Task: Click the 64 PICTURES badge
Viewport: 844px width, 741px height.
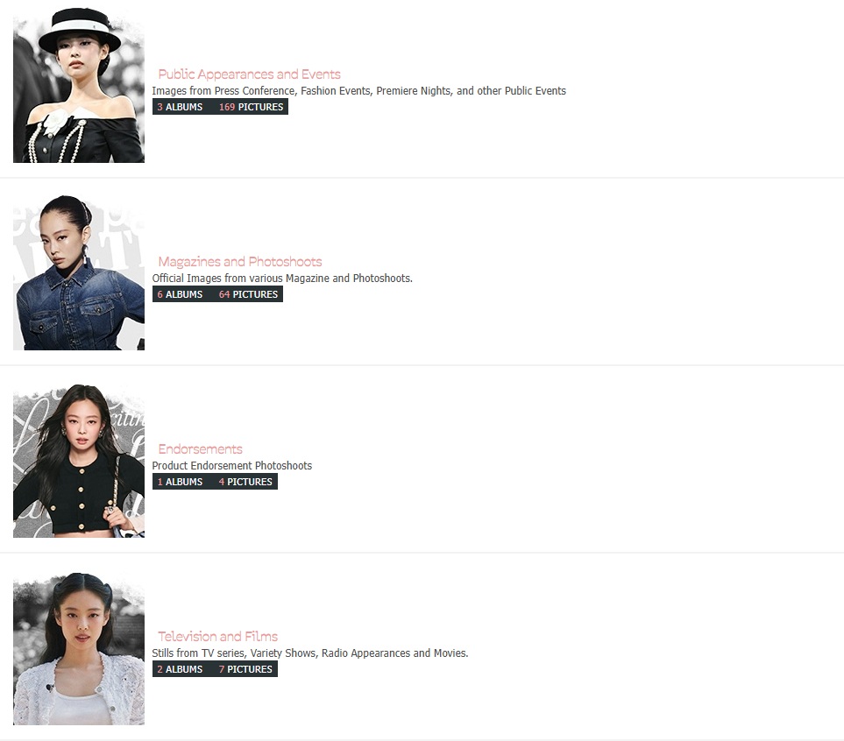Action: (x=248, y=294)
